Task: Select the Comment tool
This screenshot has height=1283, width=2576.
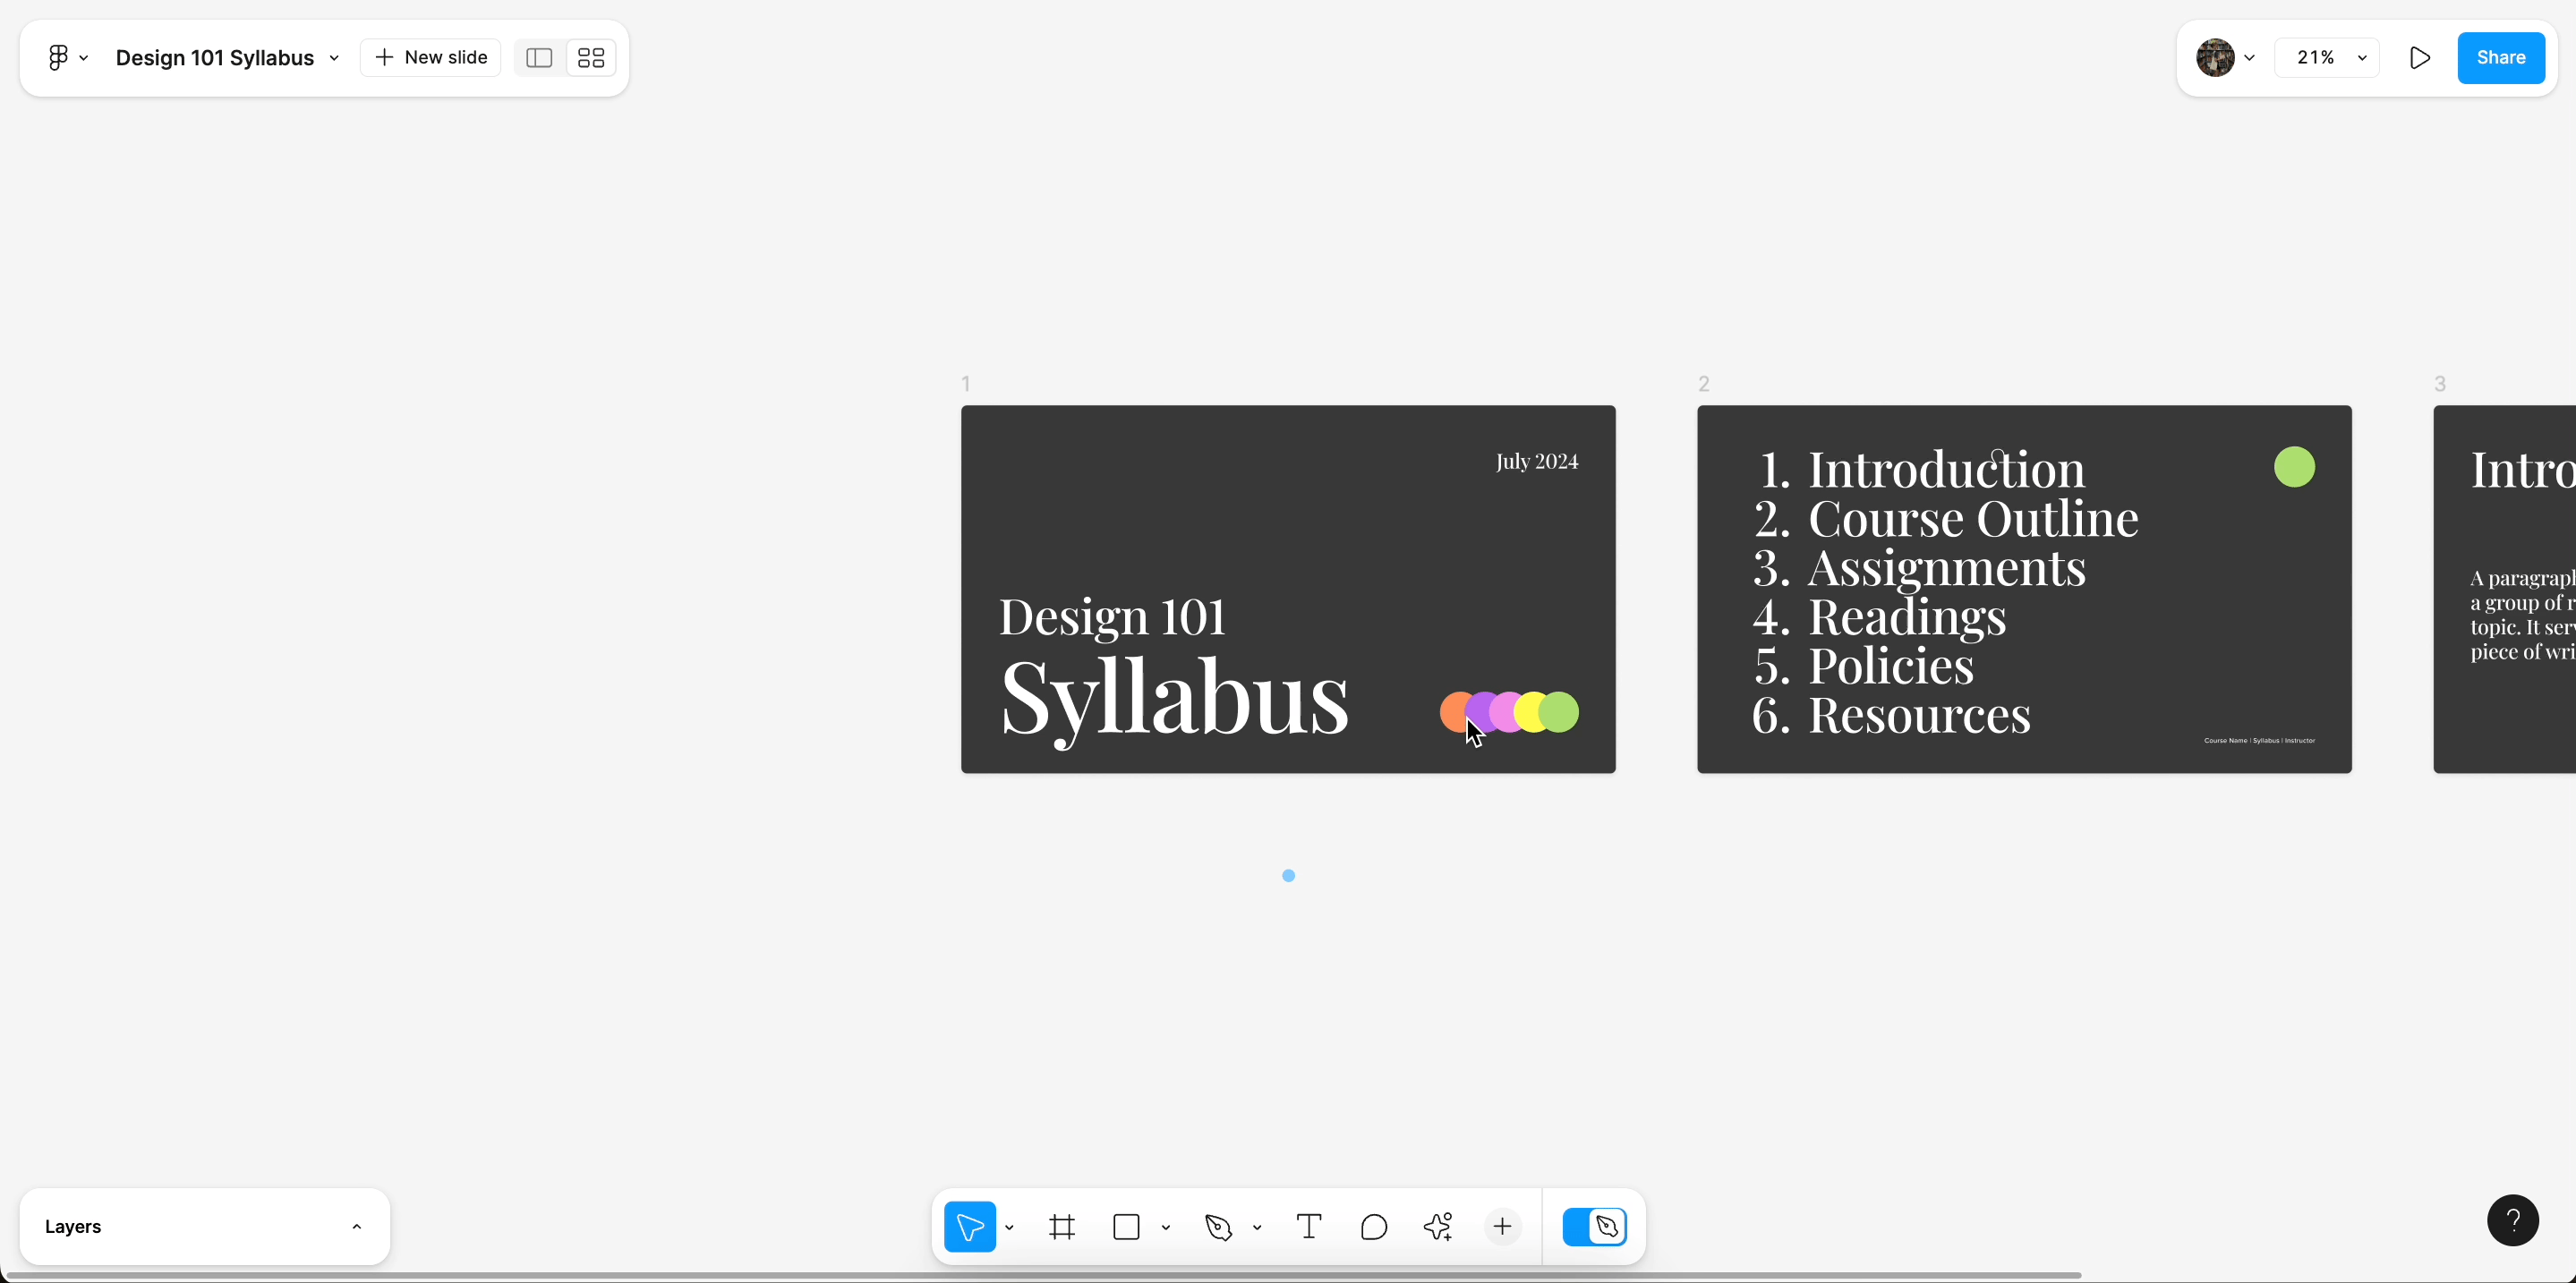Action: click(1374, 1226)
